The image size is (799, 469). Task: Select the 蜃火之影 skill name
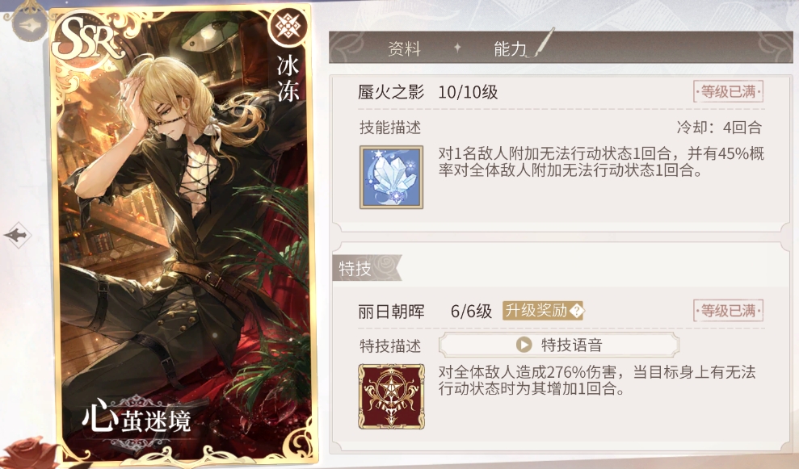(x=391, y=92)
